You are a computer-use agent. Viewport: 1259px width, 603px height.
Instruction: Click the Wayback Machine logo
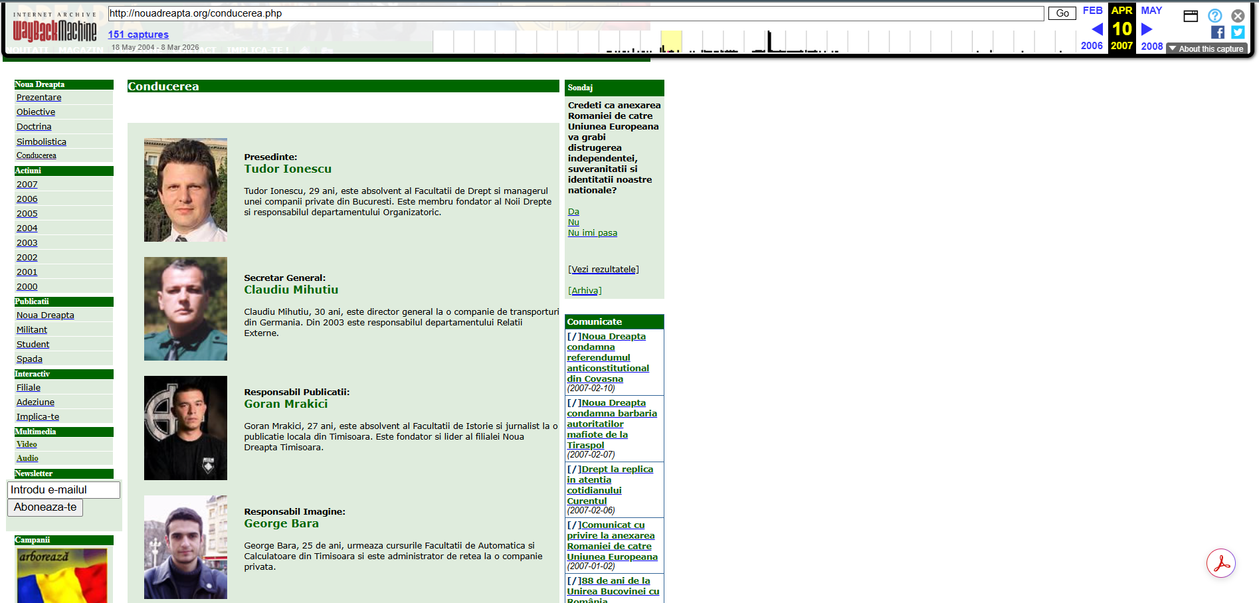(54, 29)
